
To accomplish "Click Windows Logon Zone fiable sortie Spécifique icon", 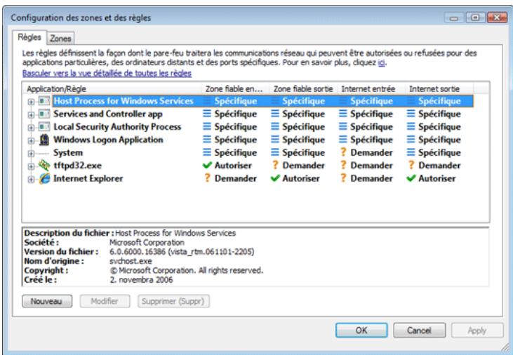I will [x=275, y=140].
